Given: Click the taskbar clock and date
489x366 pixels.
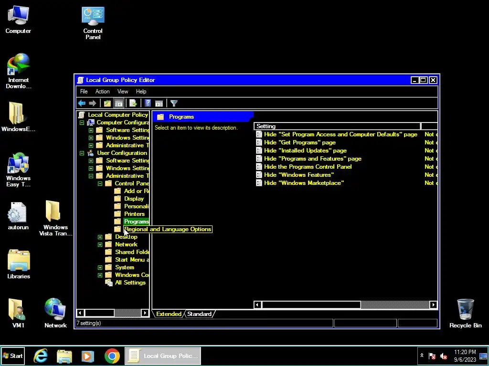Looking at the screenshot, I should click(x=465, y=356).
